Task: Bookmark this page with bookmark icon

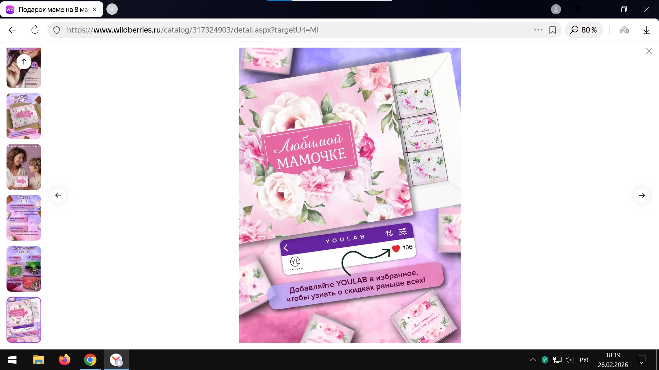Action: [x=553, y=30]
